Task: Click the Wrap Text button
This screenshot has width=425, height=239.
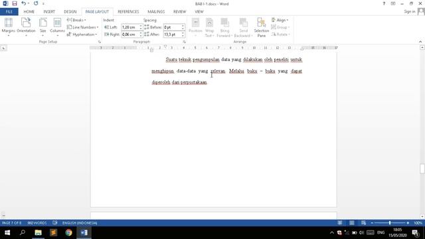Action: [209, 27]
